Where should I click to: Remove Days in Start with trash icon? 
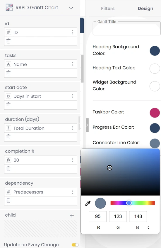(x=8, y=105)
